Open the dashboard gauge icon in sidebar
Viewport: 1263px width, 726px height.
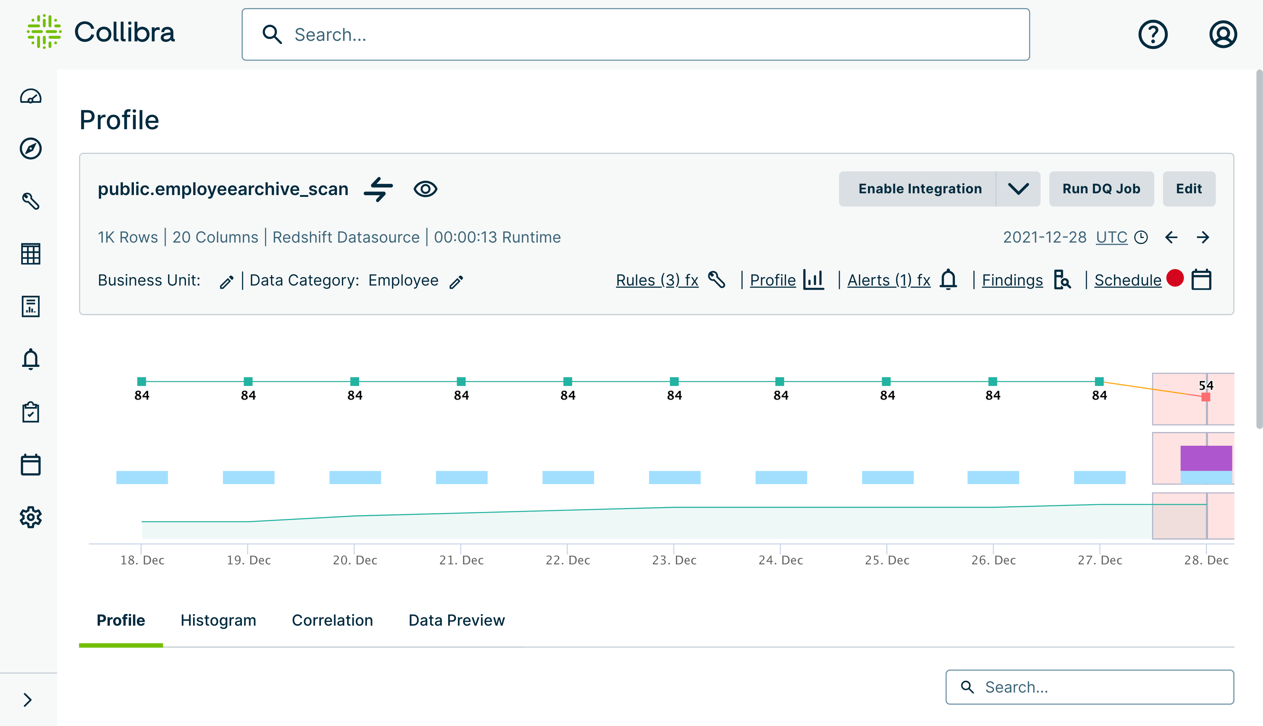tap(30, 96)
